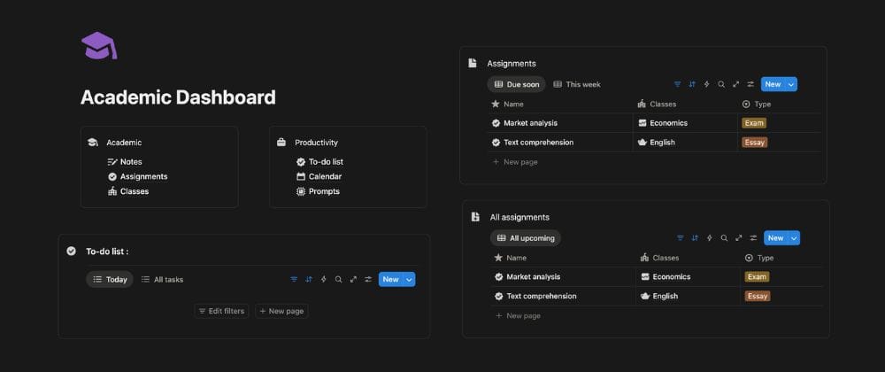Click blue New button in Assignments panel
This screenshot has width=885, height=372.
coord(773,85)
